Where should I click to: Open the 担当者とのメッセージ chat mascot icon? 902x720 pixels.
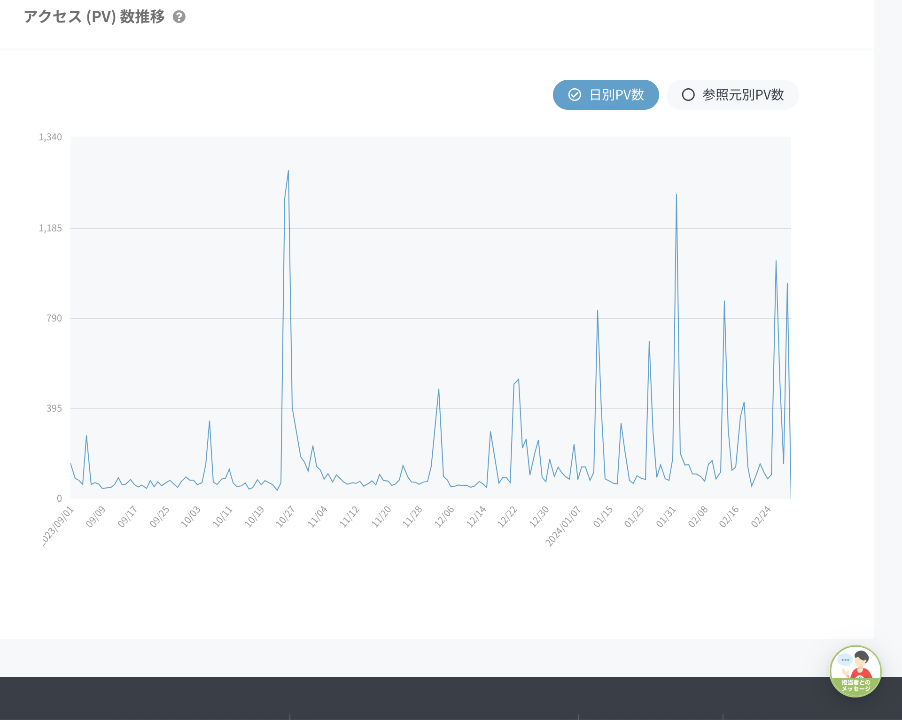point(855,671)
